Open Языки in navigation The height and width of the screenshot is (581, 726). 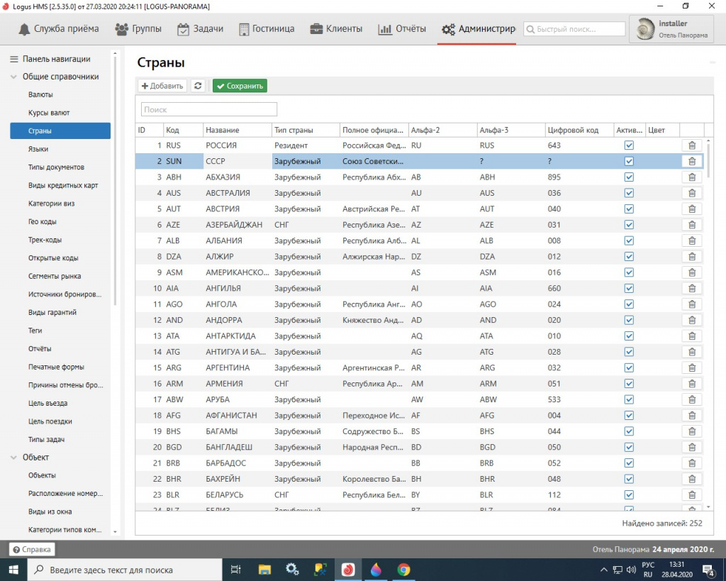(38, 149)
